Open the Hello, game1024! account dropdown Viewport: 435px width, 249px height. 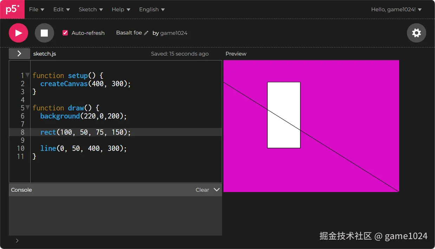(396, 9)
